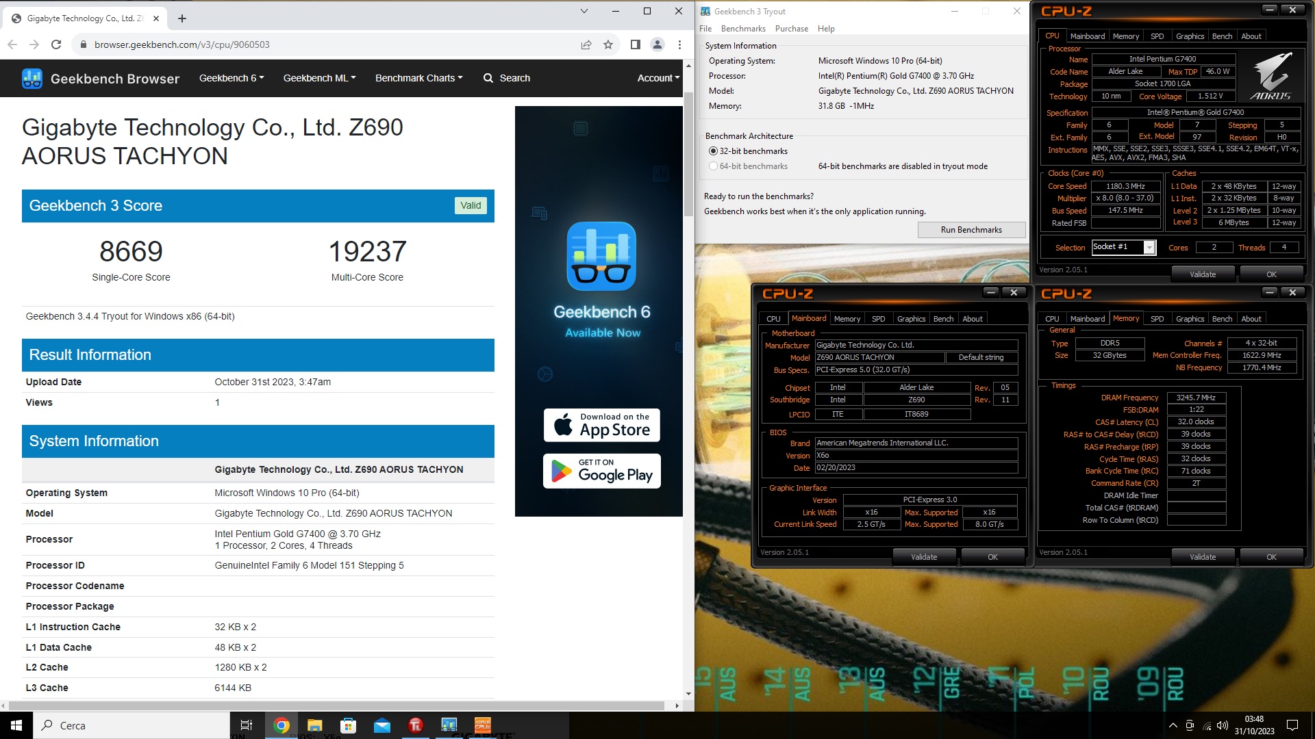Select Memory tab in top CPU-Z window
The height and width of the screenshot is (739, 1315).
pos(1126,36)
